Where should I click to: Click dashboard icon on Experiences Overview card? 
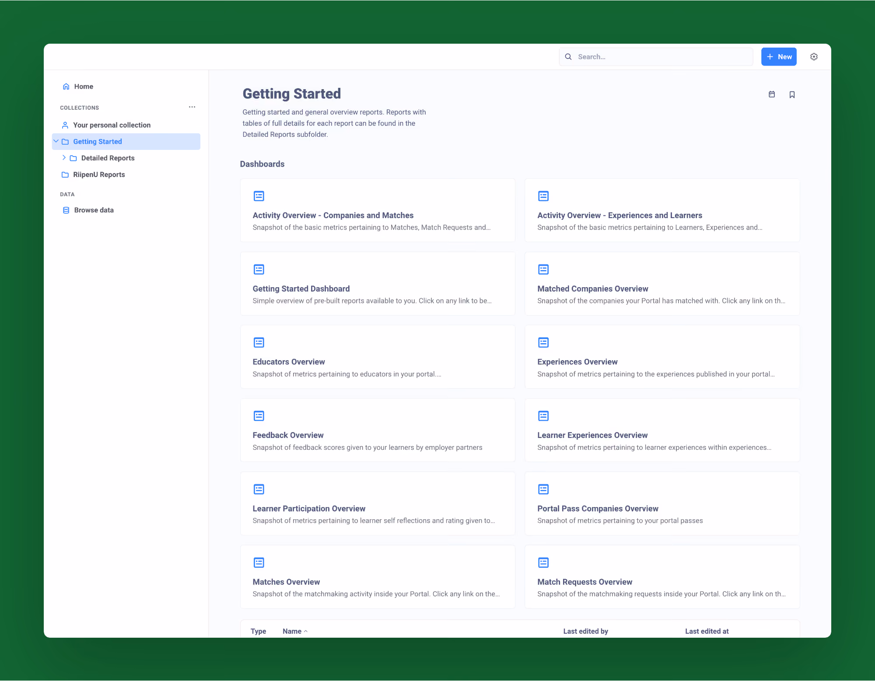point(543,343)
